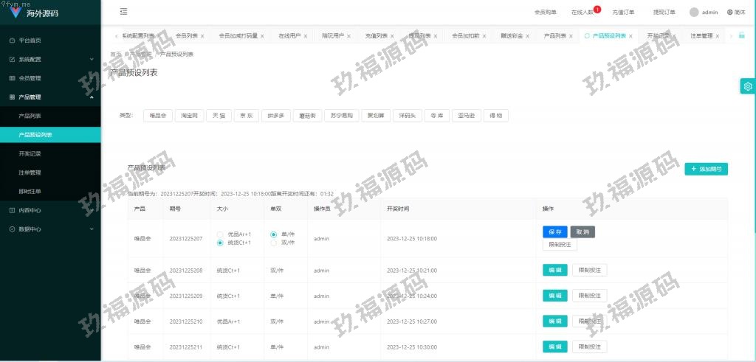The image size is (756, 362).
Task: Close the 会员列表 tab
Action: (x=203, y=35)
